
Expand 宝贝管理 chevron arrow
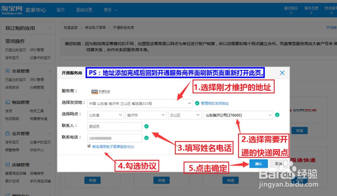click(50, 133)
